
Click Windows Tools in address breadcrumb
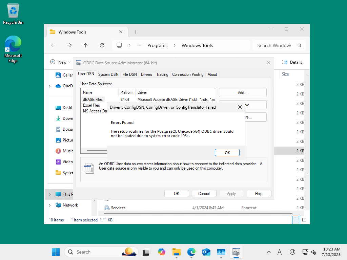197,45
